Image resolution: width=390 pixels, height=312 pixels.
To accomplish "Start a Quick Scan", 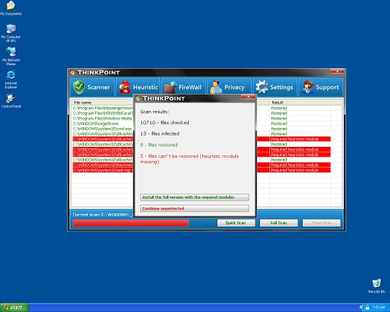I will (236, 223).
